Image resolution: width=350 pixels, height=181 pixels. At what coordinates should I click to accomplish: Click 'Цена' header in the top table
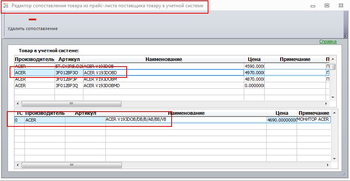[254, 59]
